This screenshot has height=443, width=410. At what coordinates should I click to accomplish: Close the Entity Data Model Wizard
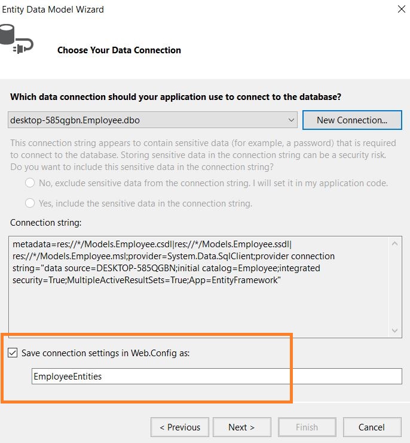401,9
